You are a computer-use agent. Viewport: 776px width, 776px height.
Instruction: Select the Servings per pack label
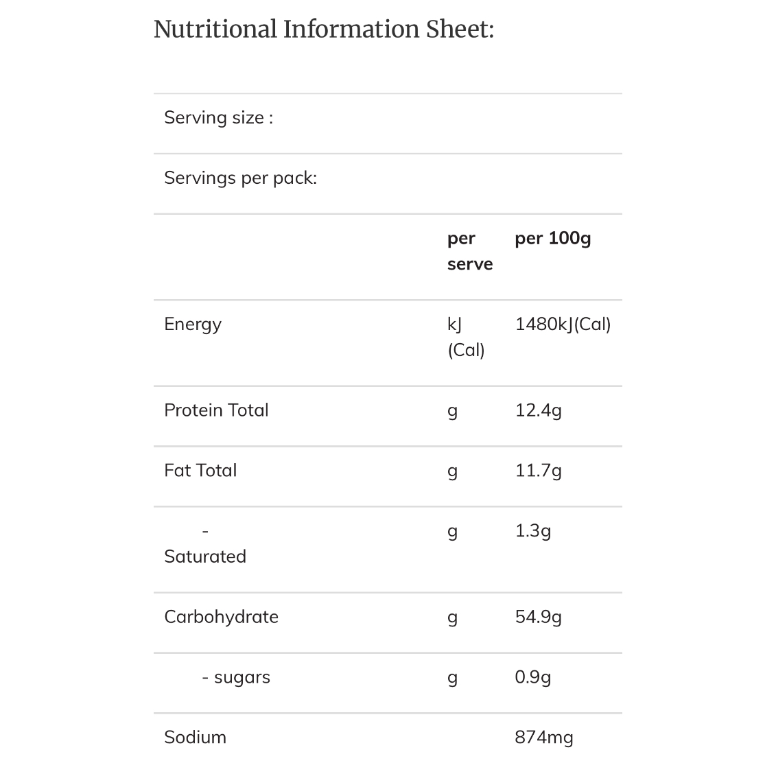tap(241, 178)
